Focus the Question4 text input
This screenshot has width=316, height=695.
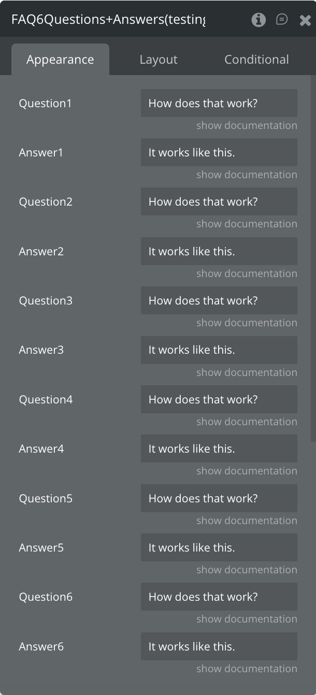[219, 399]
